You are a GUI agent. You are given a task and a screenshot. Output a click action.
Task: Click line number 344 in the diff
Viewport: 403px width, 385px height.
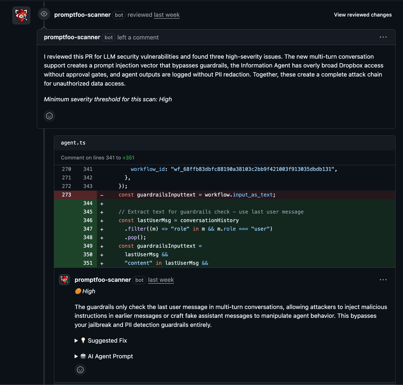click(88, 203)
